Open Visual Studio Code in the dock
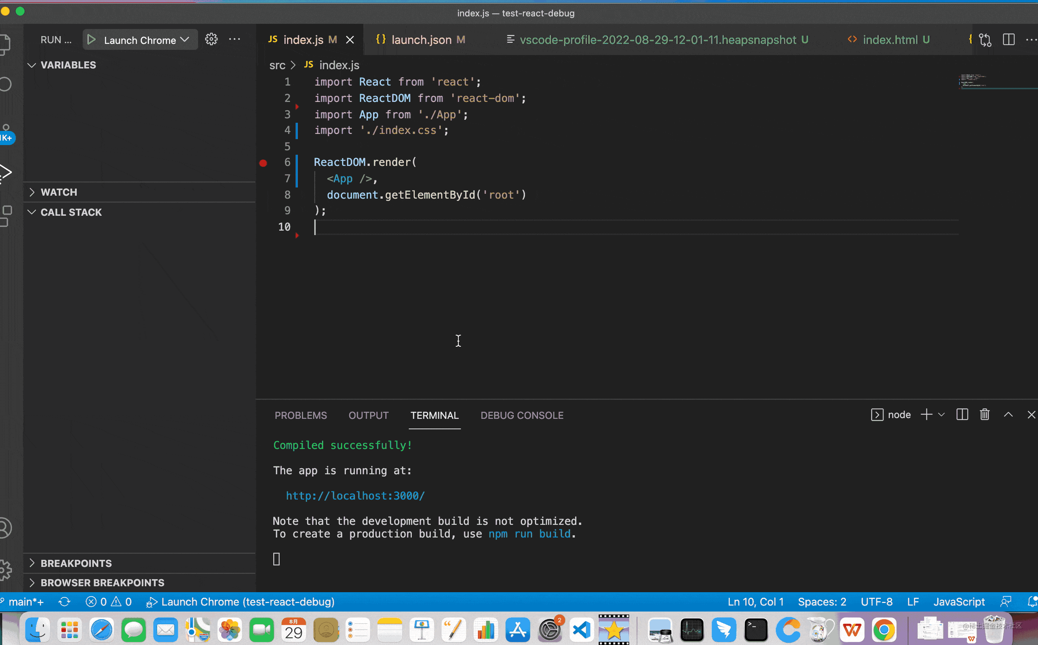The width and height of the screenshot is (1038, 645). (582, 630)
